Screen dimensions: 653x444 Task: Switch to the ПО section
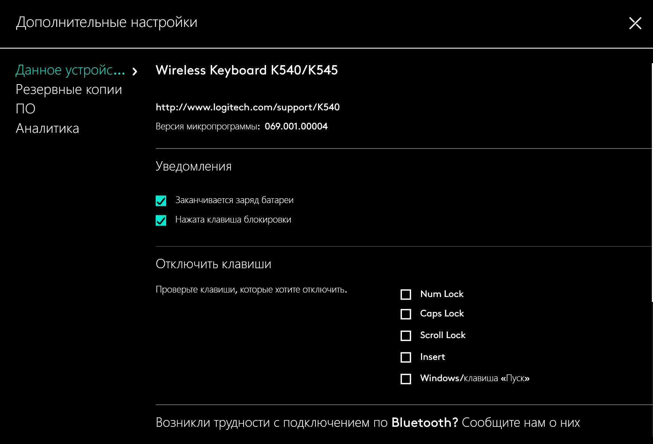coord(25,109)
